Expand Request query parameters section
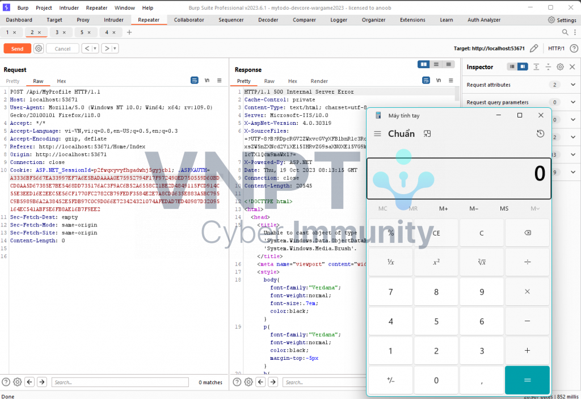This screenshot has height=399, width=581. (x=572, y=102)
